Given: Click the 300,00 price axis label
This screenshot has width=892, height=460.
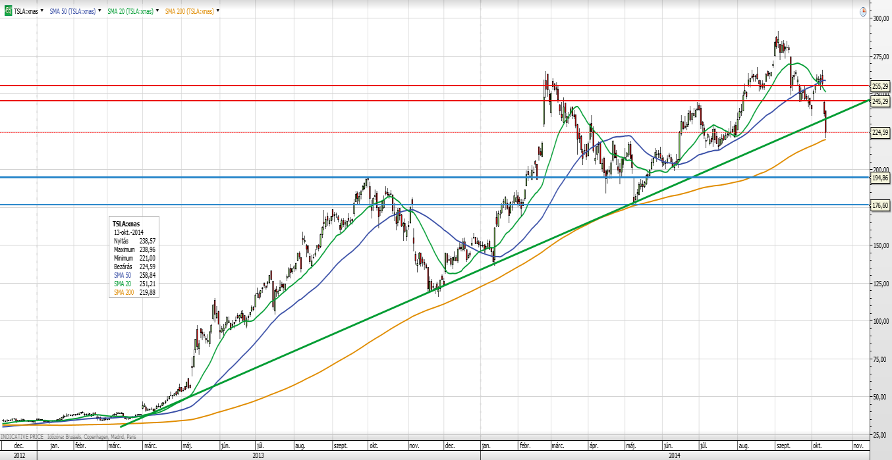Looking at the screenshot, I should [881, 19].
